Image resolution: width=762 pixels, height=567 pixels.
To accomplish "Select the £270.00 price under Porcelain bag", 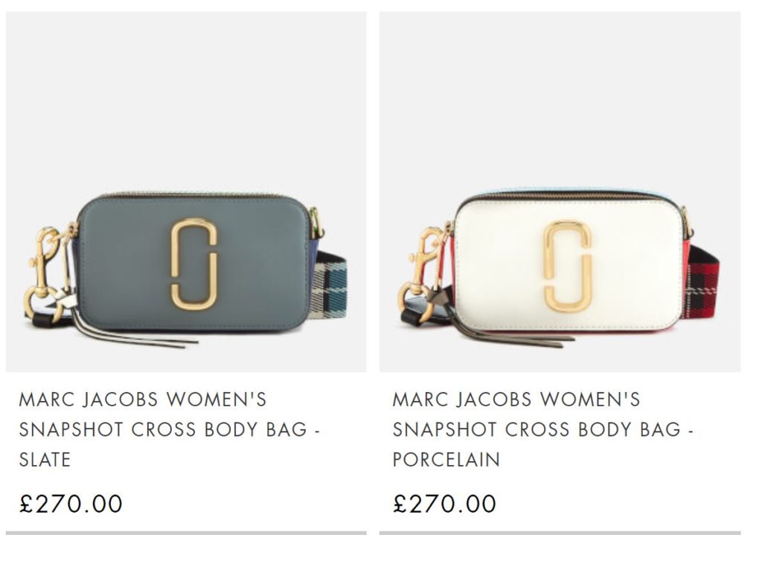I will pos(445,504).
